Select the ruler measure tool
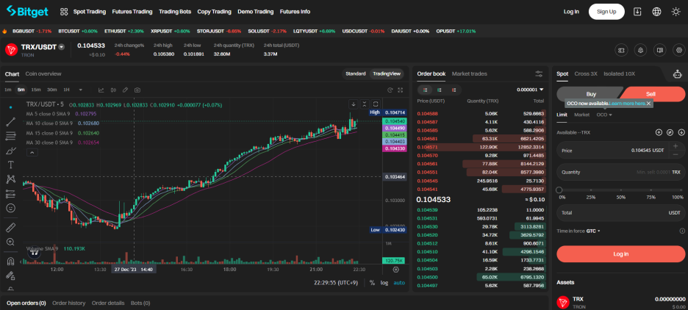 [10, 227]
